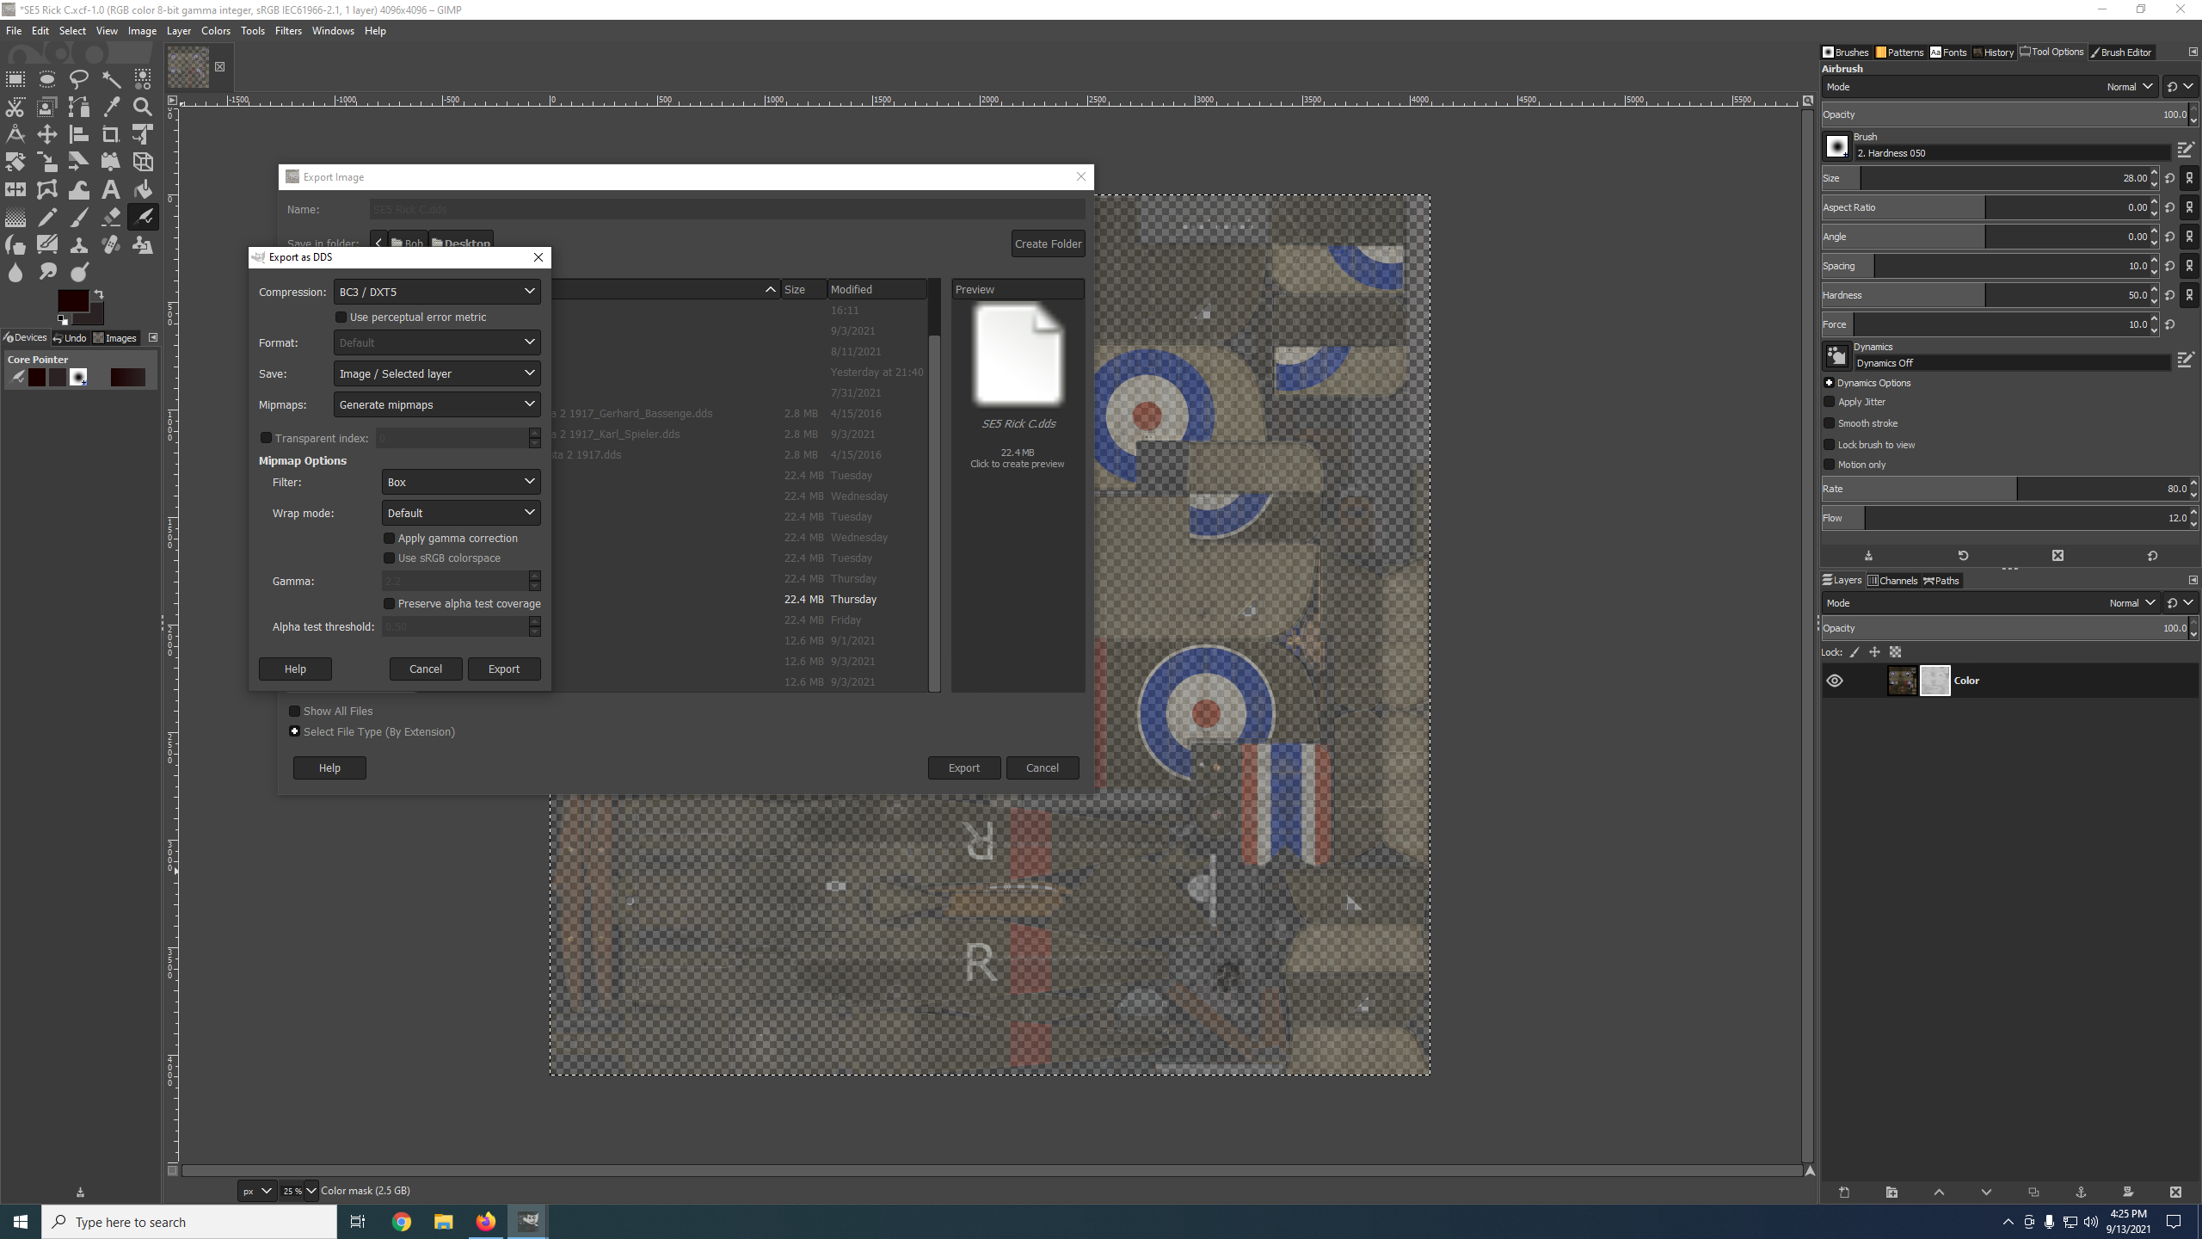Open the Wrap mode dropdown

[461, 513]
